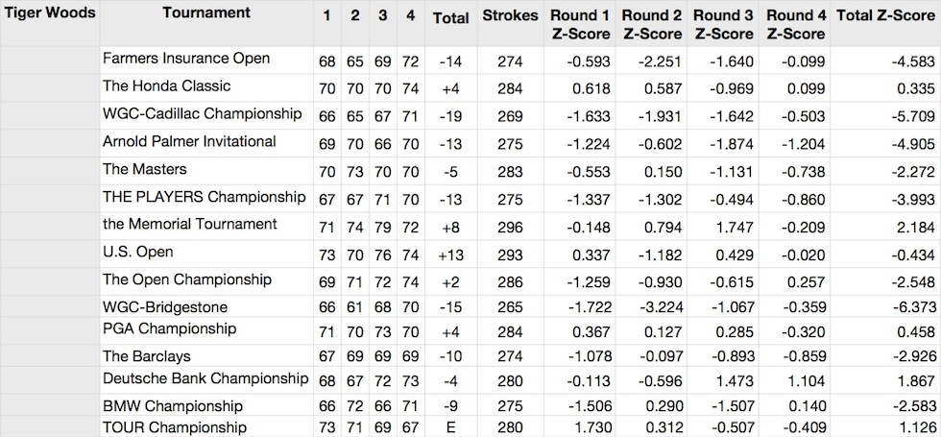
Task: Click The Barclays tournament cell
Action: (x=206, y=356)
